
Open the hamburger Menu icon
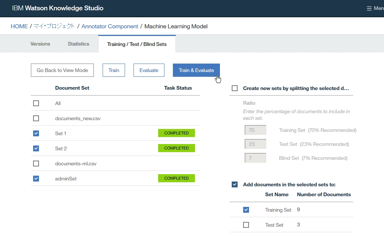(x=369, y=8)
